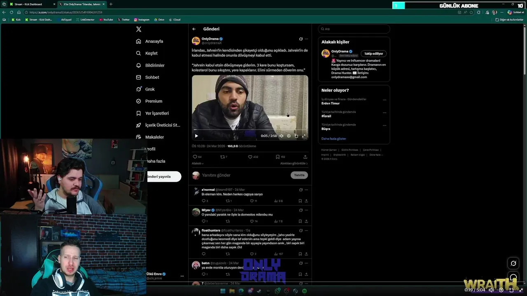Seek on the post video progress bar
This screenshot has width=527, height=296.
point(250,129)
